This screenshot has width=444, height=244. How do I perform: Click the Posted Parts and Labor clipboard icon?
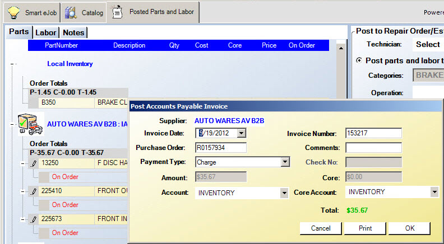tap(117, 12)
